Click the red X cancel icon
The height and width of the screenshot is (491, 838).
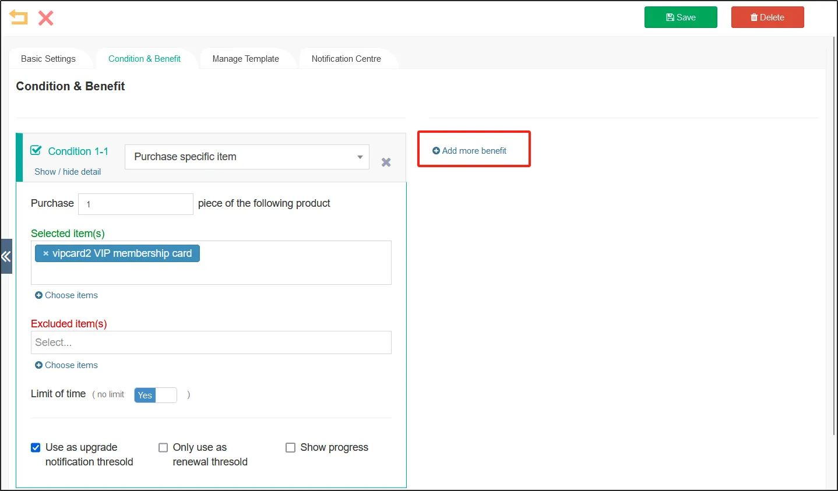coord(46,18)
